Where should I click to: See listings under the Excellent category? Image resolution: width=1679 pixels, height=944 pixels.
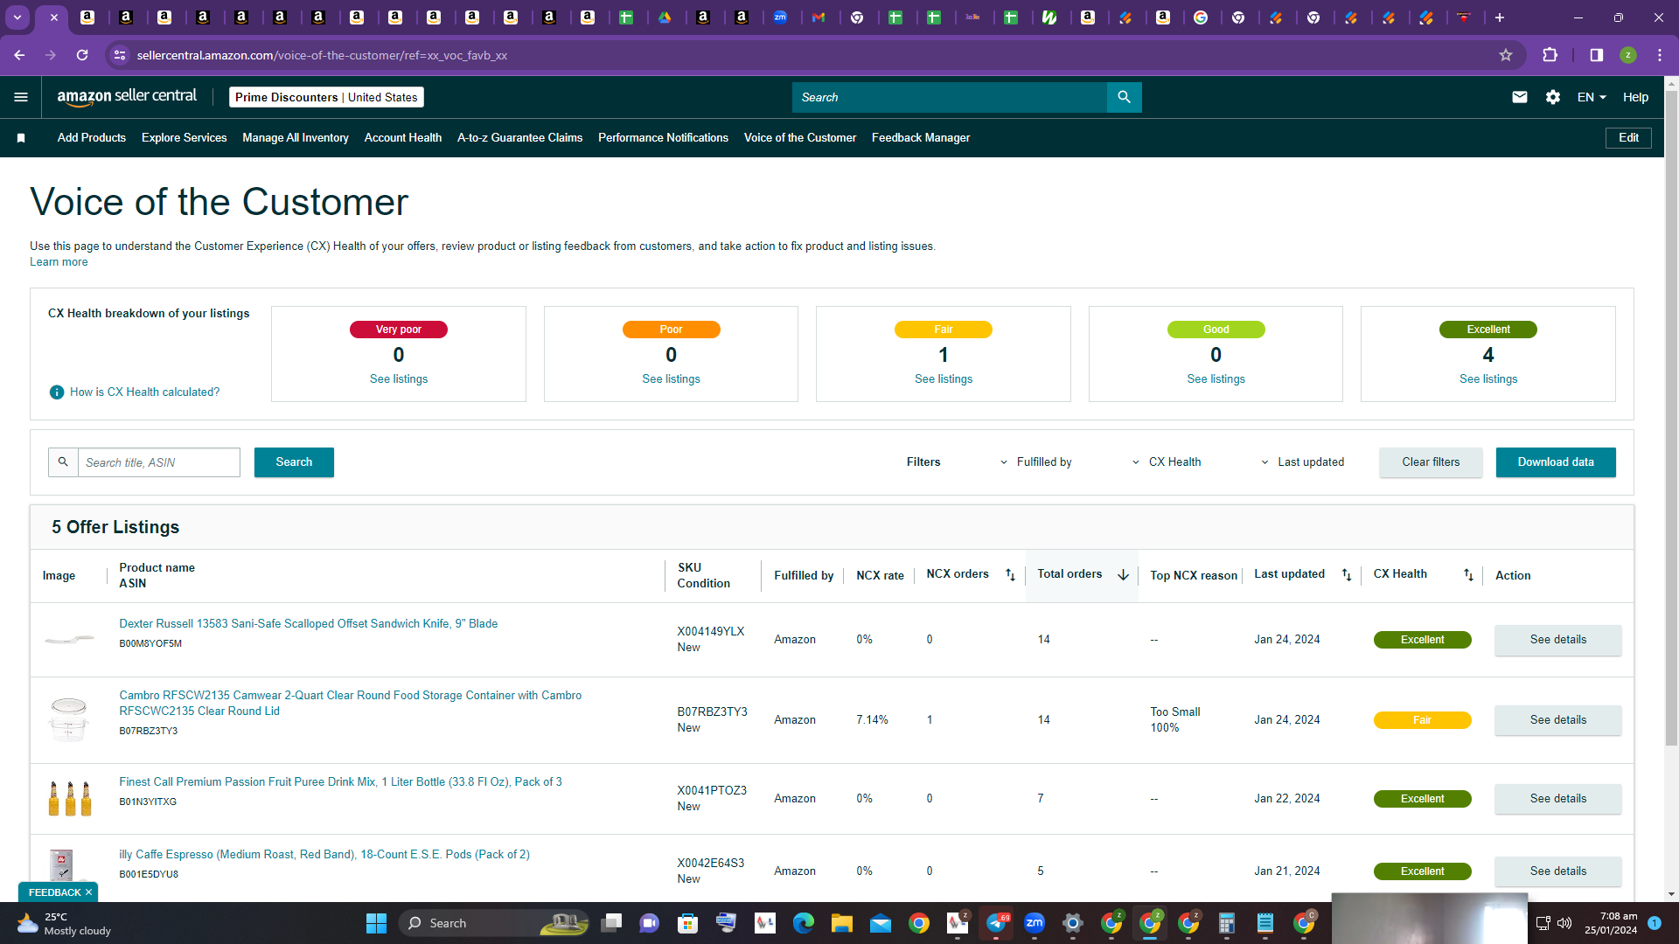(1488, 379)
